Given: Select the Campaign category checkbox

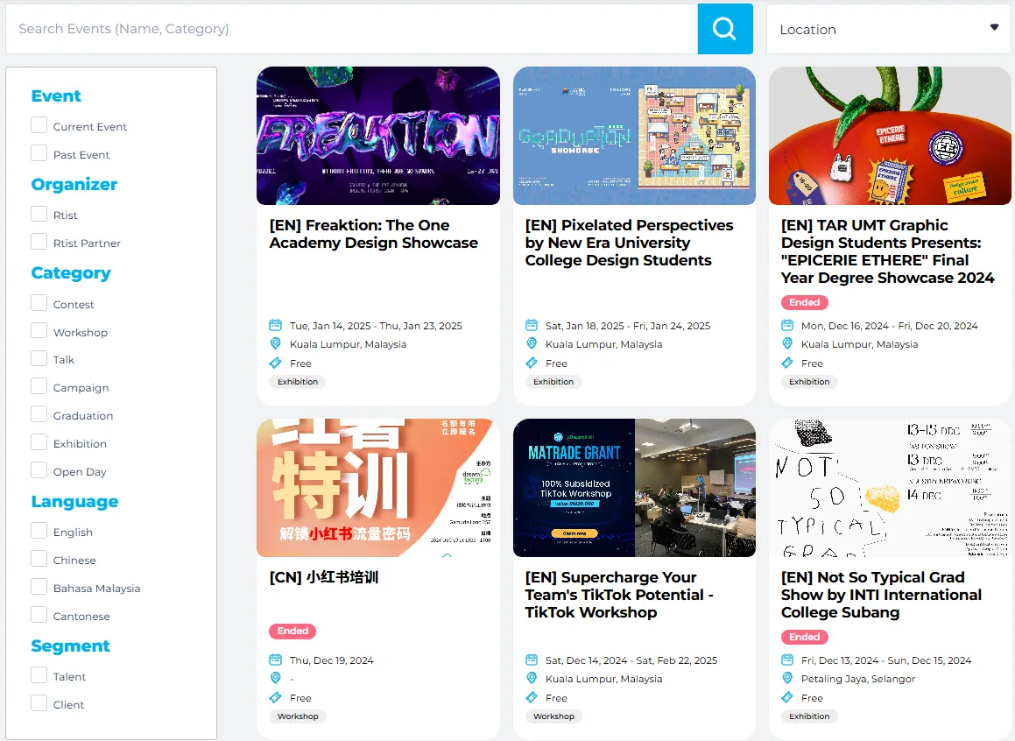Looking at the screenshot, I should coord(39,386).
